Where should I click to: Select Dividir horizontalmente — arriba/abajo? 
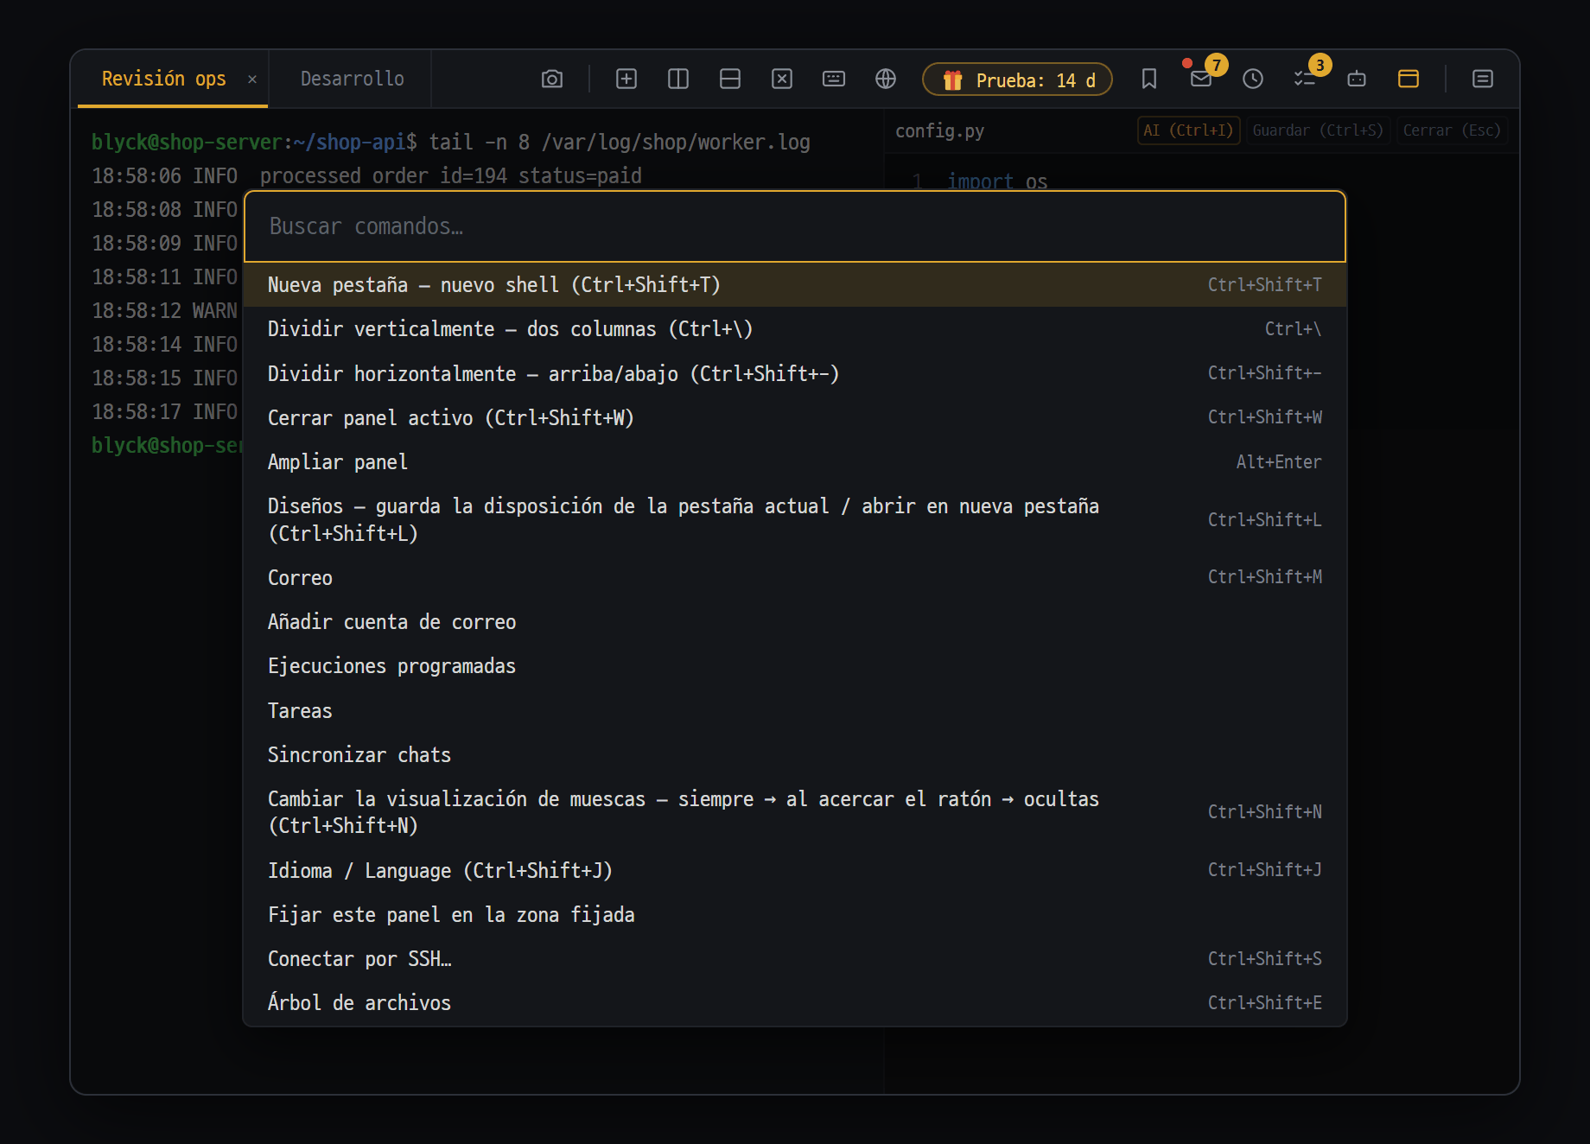(x=795, y=373)
